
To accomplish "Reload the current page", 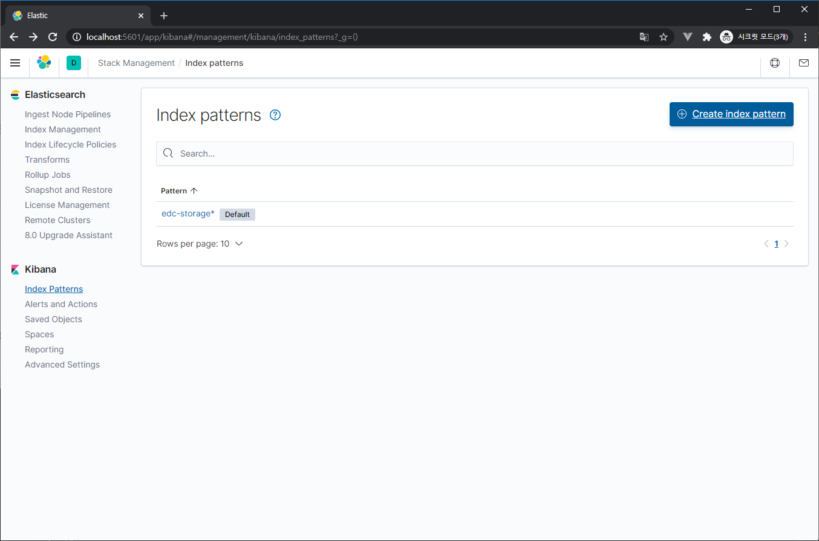I will point(53,37).
